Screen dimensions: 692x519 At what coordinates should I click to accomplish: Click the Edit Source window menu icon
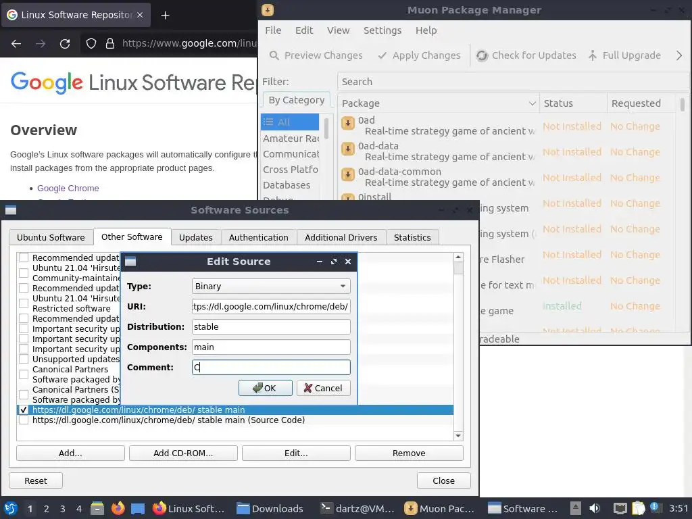point(130,262)
